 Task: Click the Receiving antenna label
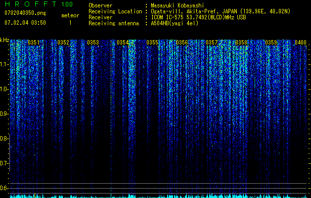tap(114, 23)
